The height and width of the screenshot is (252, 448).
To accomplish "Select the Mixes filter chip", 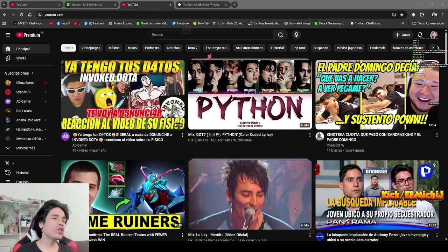I will tap(132, 48).
